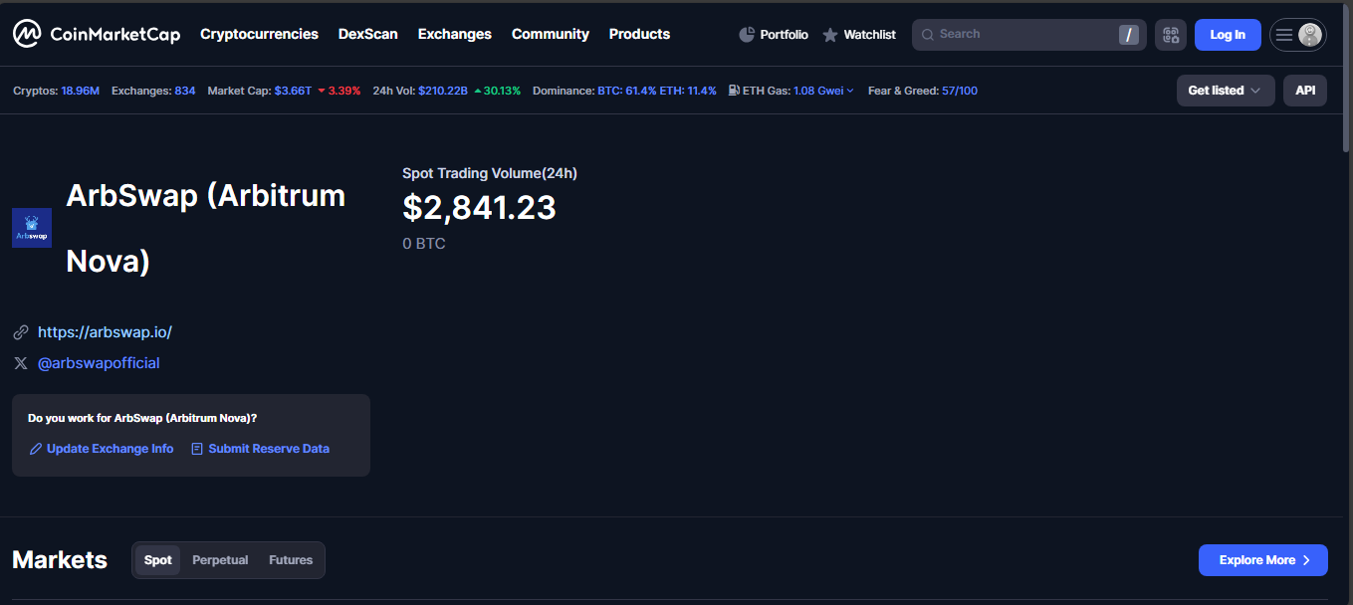Screen dimensions: 1353x605
Task: Click into the Search input field
Action: click(x=1020, y=35)
